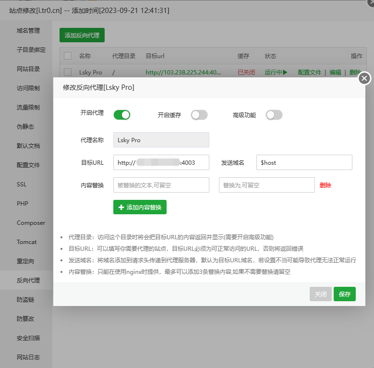Open Tomcat sidebar tab
The height and width of the screenshot is (368, 374).
pos(26,242)
